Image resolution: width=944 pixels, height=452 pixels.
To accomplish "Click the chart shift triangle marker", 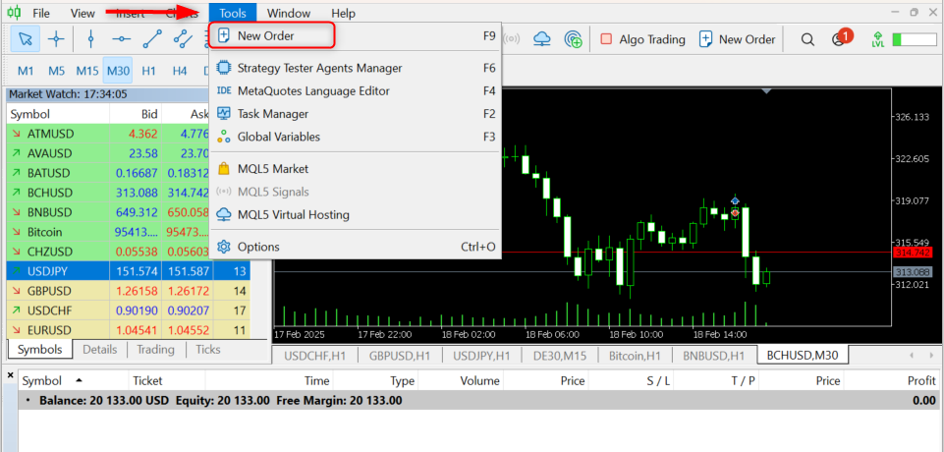I will point(766,91).
